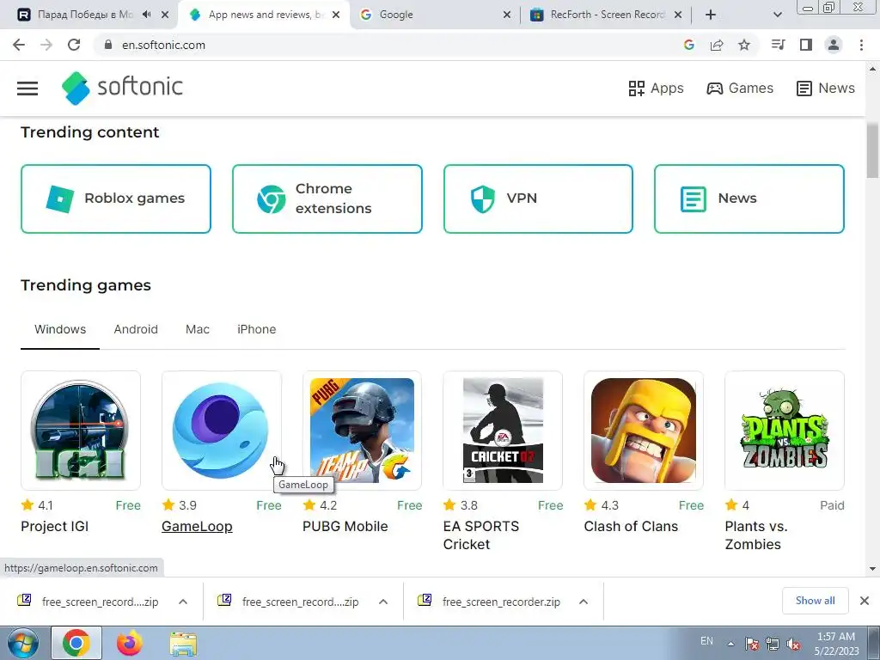Switch to the iPhone trending games tab

(256, 329)
